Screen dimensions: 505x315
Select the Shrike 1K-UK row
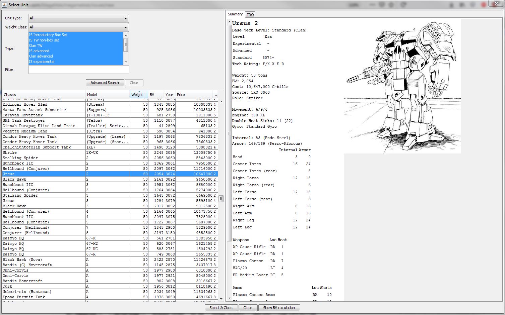[x=110, y=152]
